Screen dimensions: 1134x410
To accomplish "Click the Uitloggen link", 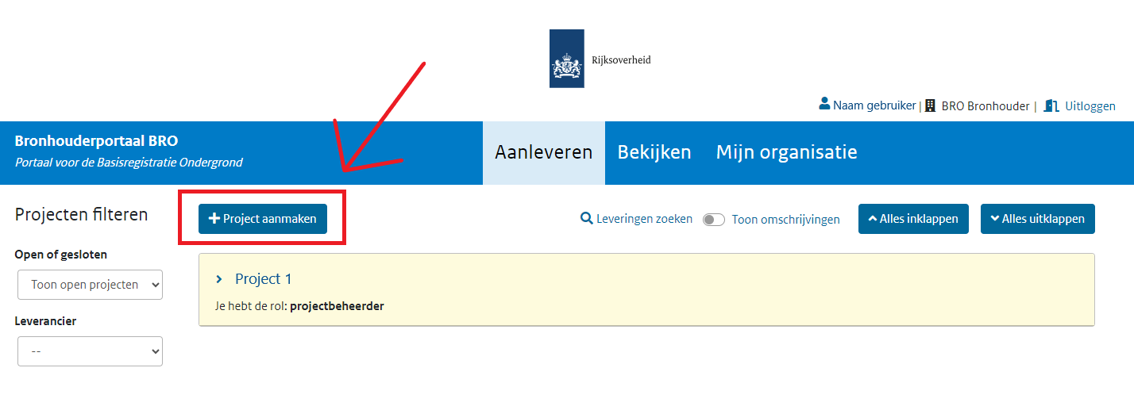I will click(1090, 105).
